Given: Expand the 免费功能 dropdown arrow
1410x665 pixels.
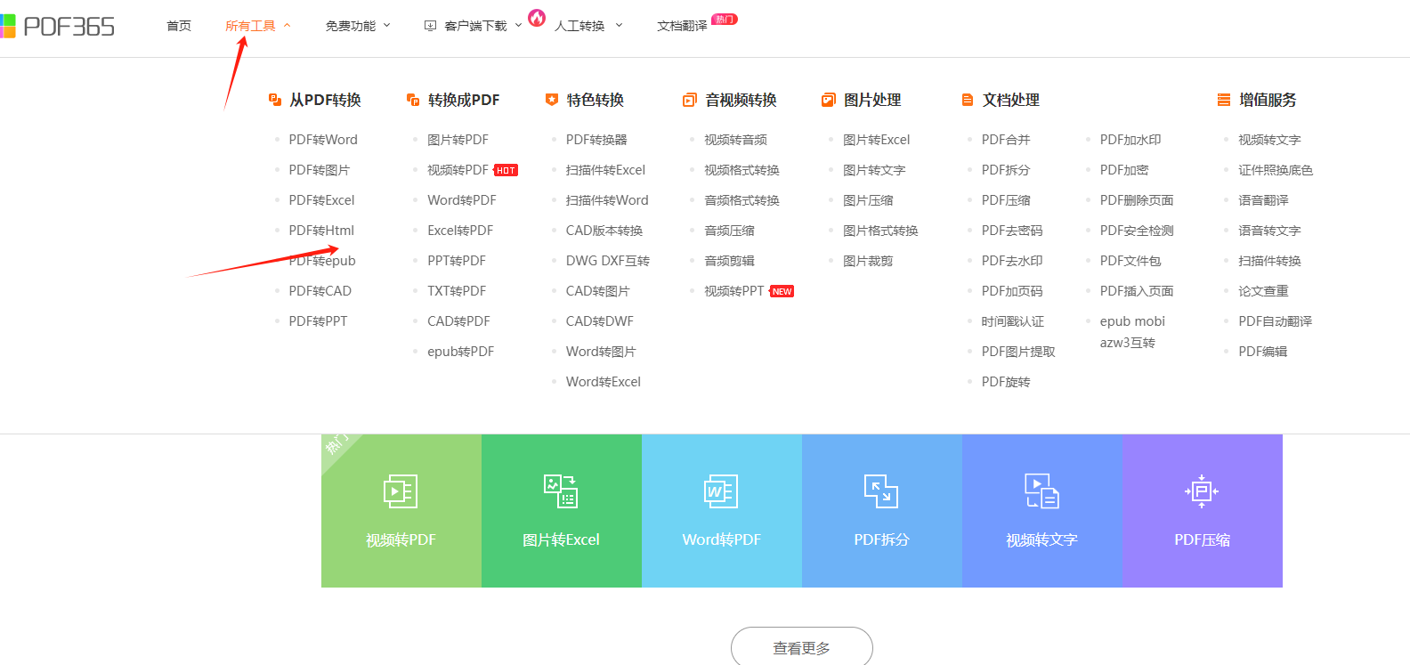Looking at the screenshot, I should [386, 26].
